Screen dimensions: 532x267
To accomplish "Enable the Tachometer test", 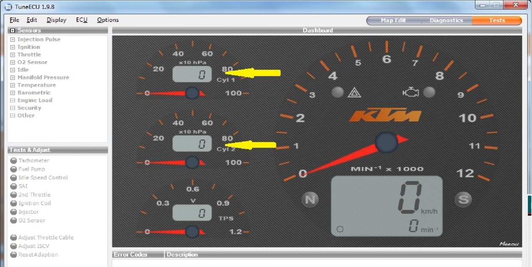I will (x=14, y=161).
